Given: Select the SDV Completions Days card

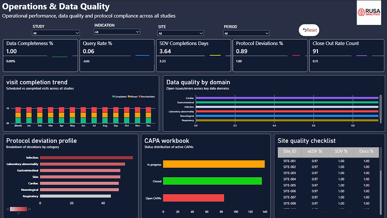Looking at the screenshot, I should click(x=193, y=56).
